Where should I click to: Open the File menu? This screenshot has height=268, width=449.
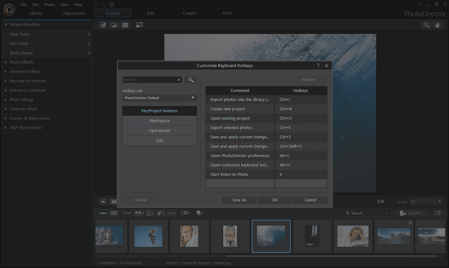point(24,5)
